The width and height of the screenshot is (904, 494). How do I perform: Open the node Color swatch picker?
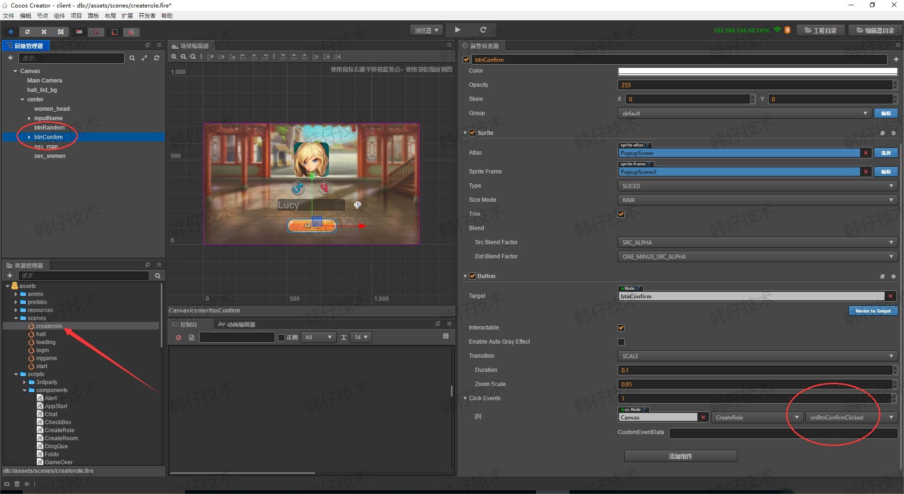758,71
